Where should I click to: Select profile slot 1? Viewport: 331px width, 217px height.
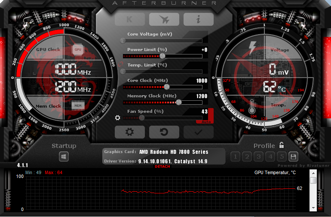[x=236, y=157]
